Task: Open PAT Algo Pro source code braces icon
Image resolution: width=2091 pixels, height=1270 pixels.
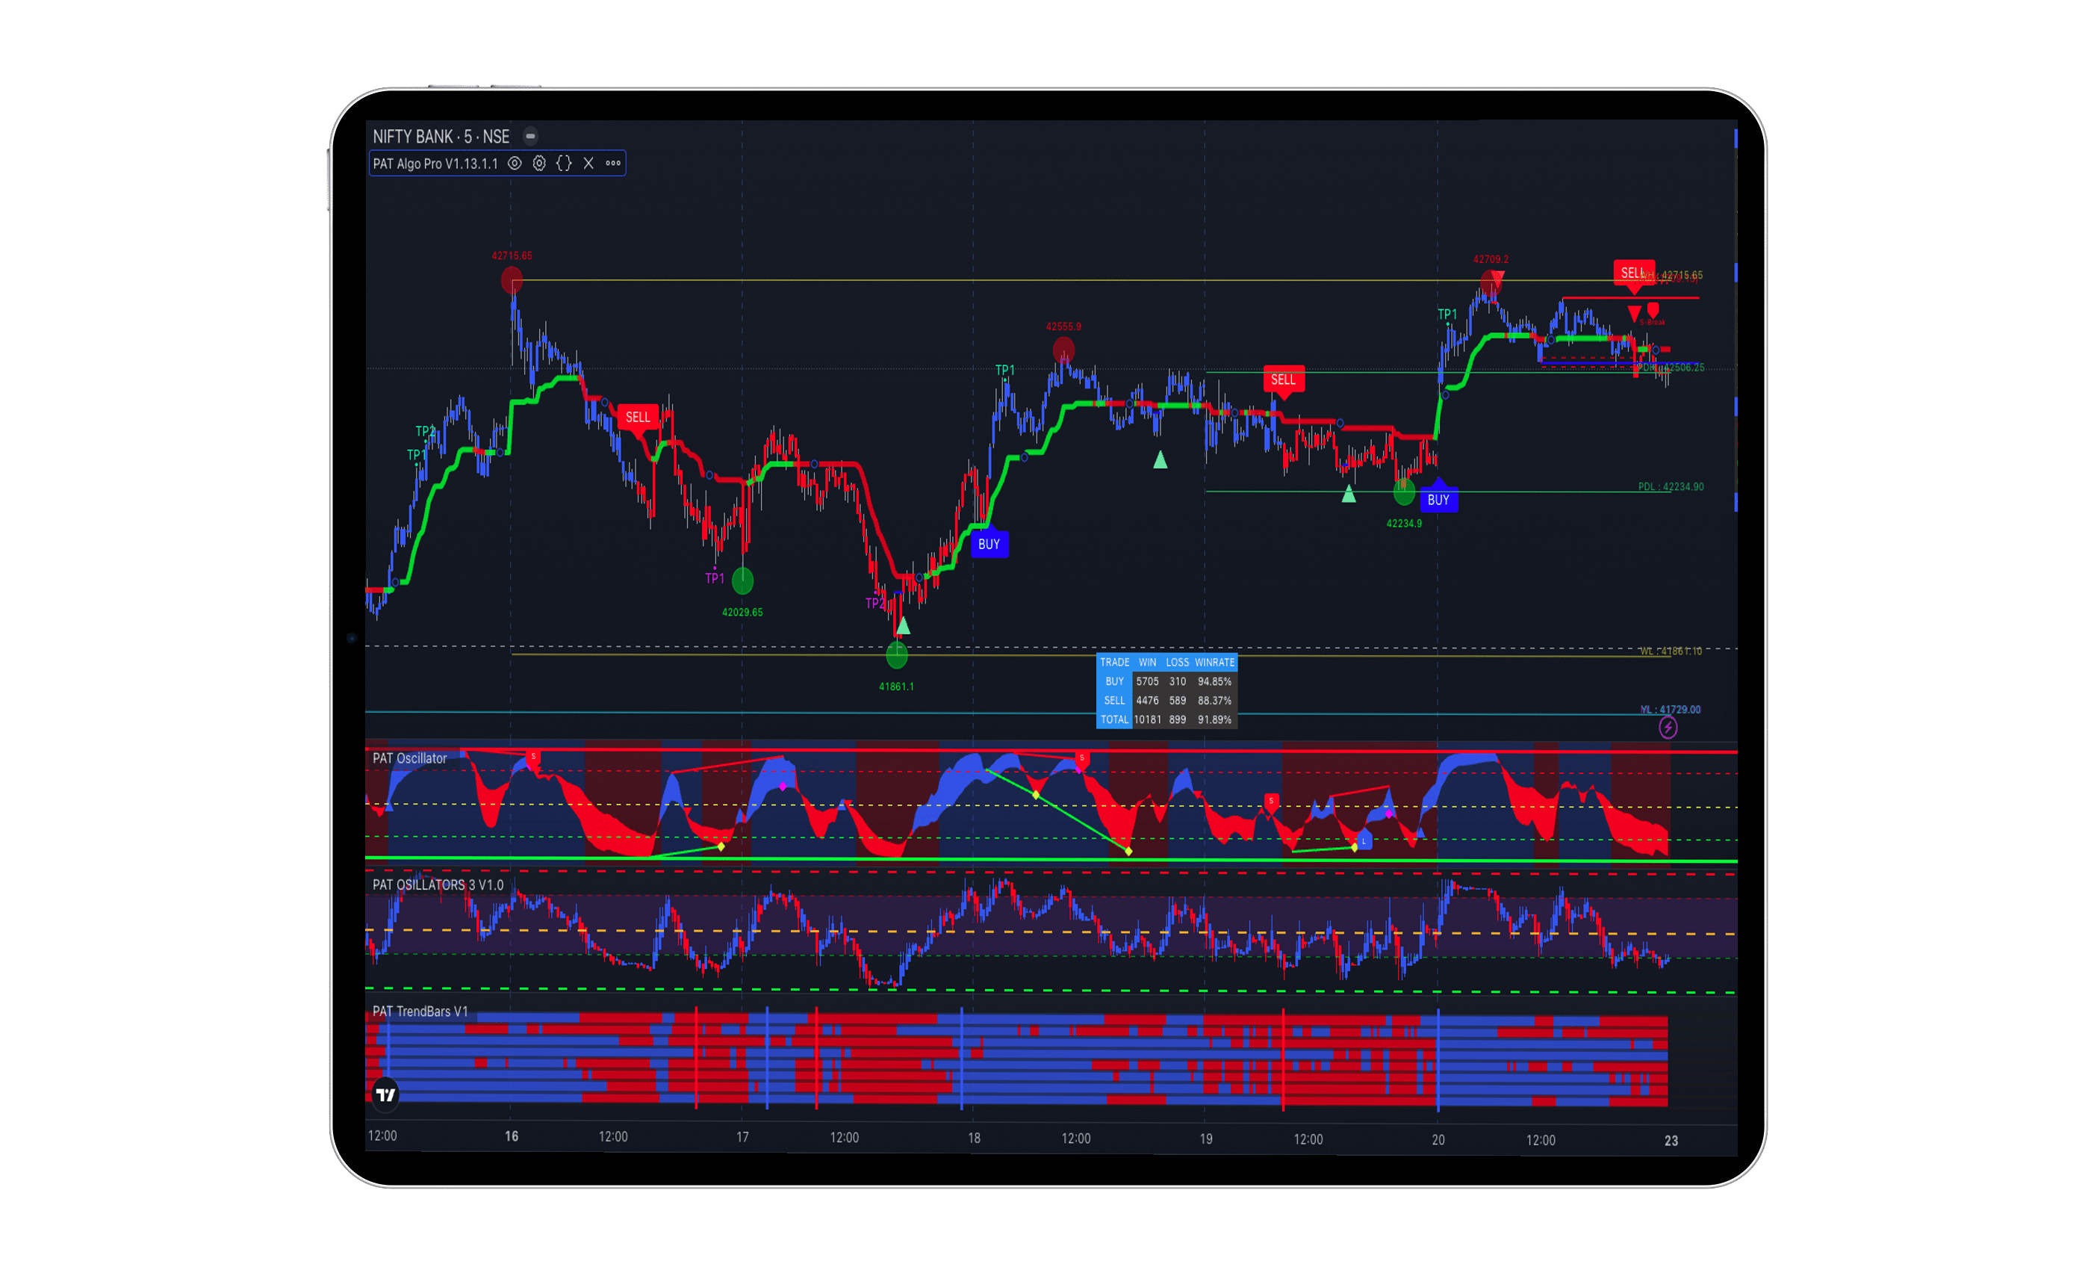Action: (x=564, y=163)
